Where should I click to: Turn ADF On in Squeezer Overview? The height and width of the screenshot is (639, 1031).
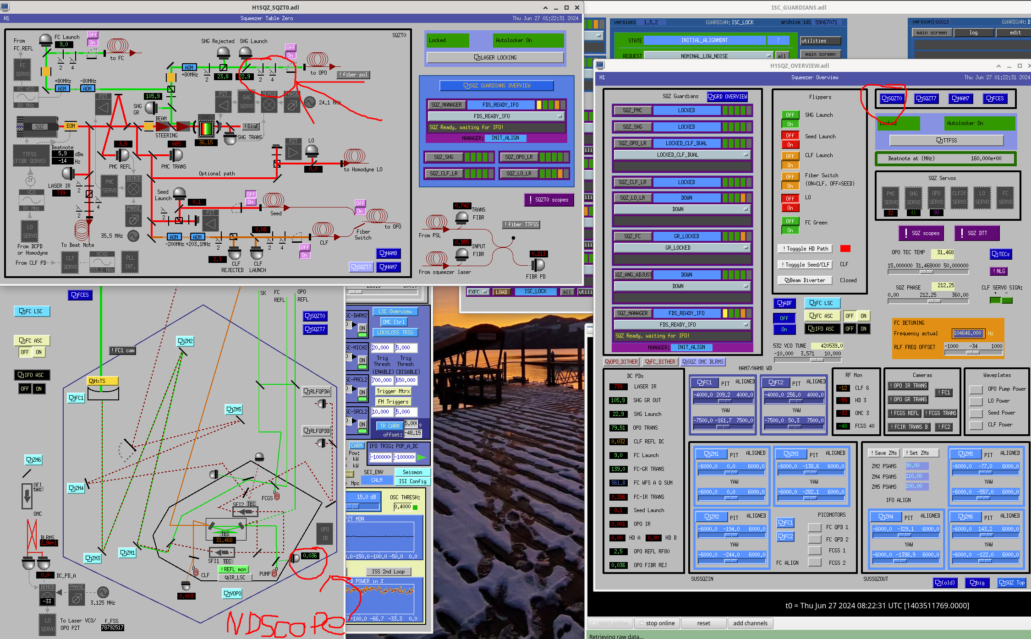pyautogui.click(x=784, y=329)
